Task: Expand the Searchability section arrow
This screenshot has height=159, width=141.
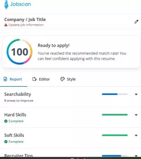Action: tap(136, 94)
